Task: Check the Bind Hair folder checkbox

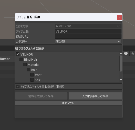Action: [x=21, y=59]
